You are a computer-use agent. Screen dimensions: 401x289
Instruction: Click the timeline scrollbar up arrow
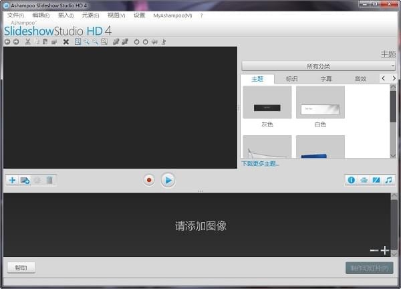point(394,196)
